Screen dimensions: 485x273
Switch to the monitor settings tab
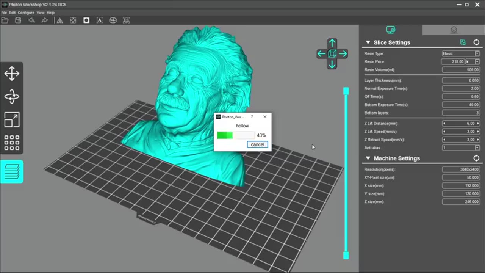pyautogui.click(x=391, y=30)
